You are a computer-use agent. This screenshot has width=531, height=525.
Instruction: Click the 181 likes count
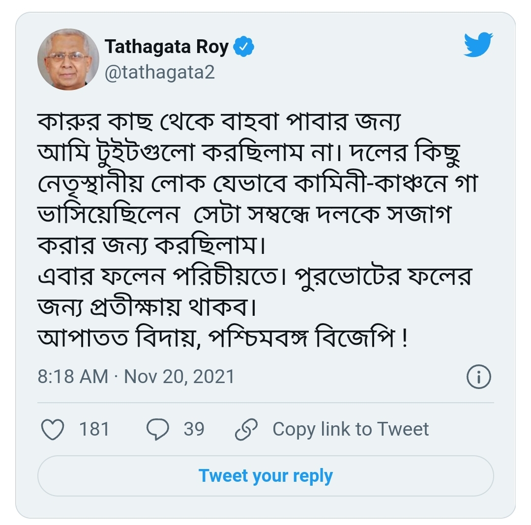coord(94,429)
